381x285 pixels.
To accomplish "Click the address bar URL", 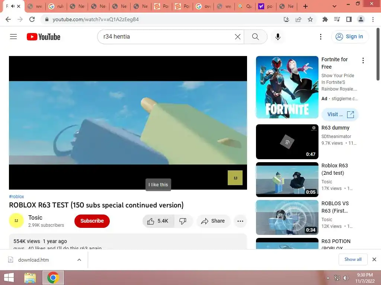I will pos(96,19).
